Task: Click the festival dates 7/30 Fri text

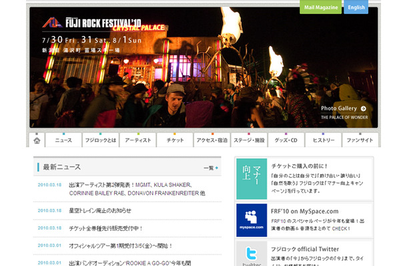Action: pos(92,40)
